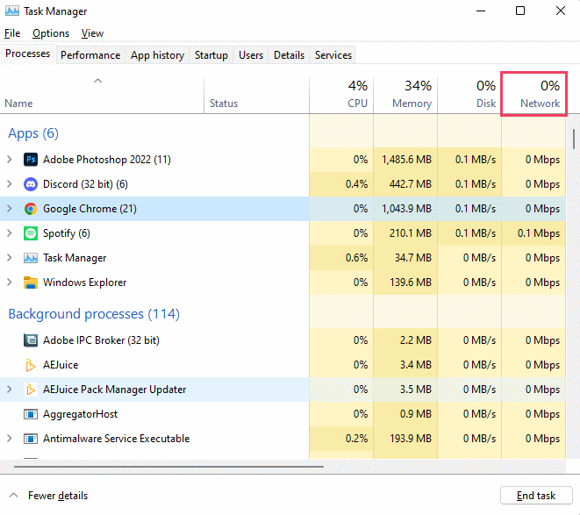This screenshot has width=580, height=515.
Task: Expand Discord (32 bit) process group
Action: point(10,184)
